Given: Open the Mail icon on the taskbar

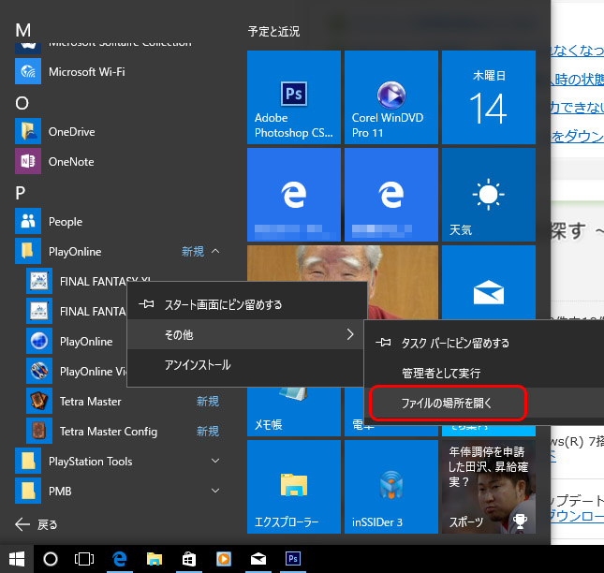Looking at the screenshot, I should point(258,559).
